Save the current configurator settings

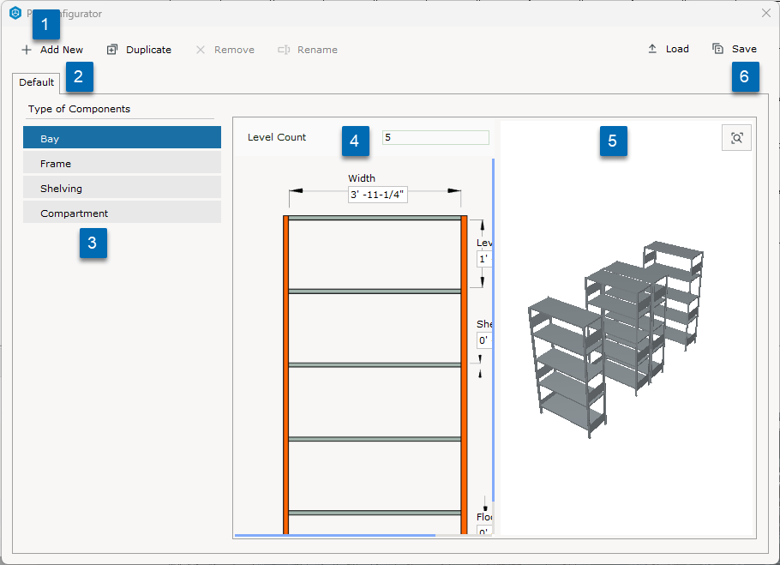(735, 48)
